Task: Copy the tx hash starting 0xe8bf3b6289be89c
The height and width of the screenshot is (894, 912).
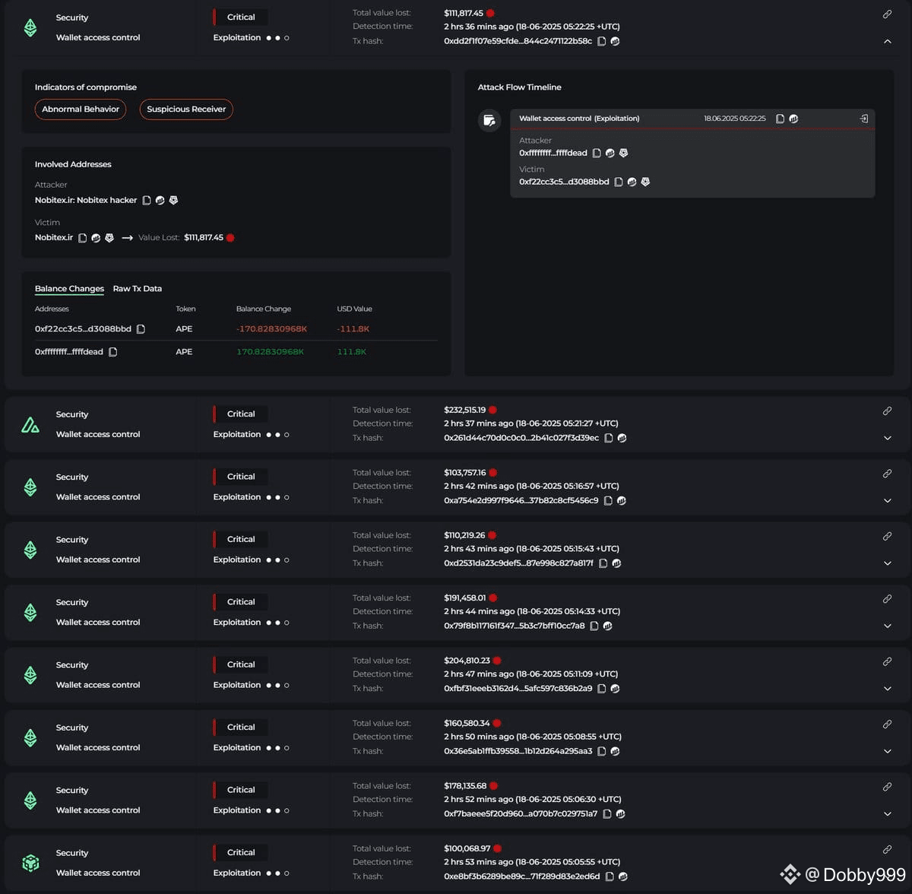Action: point(610,877)
